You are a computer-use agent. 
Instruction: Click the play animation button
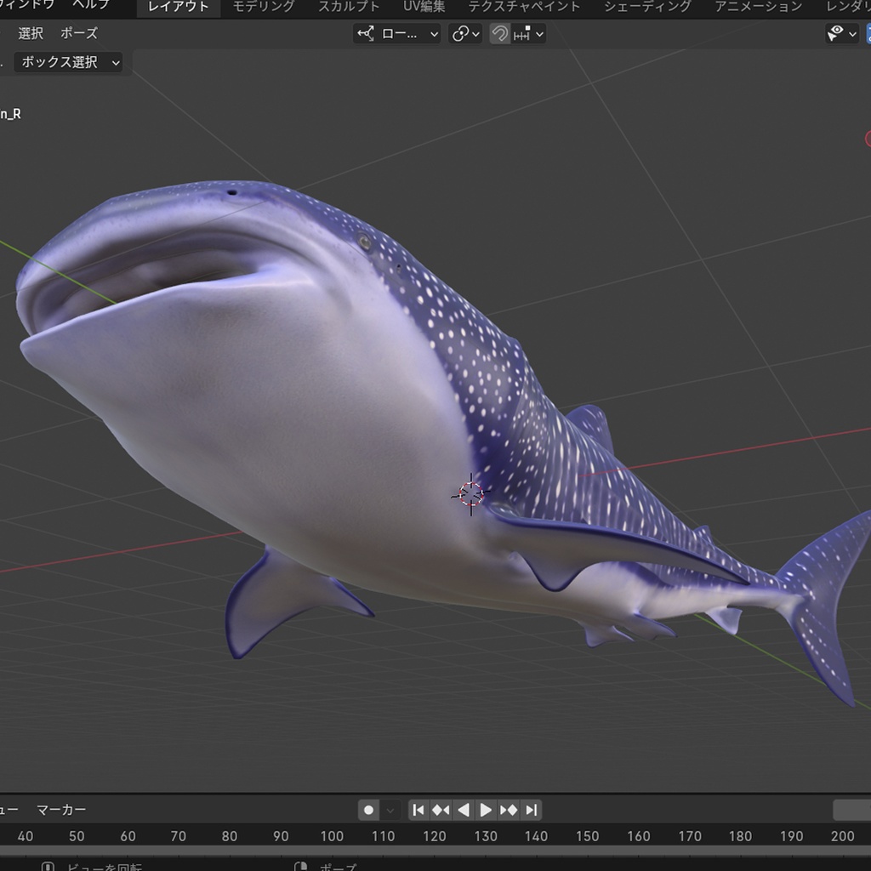[x=486, y=810]
